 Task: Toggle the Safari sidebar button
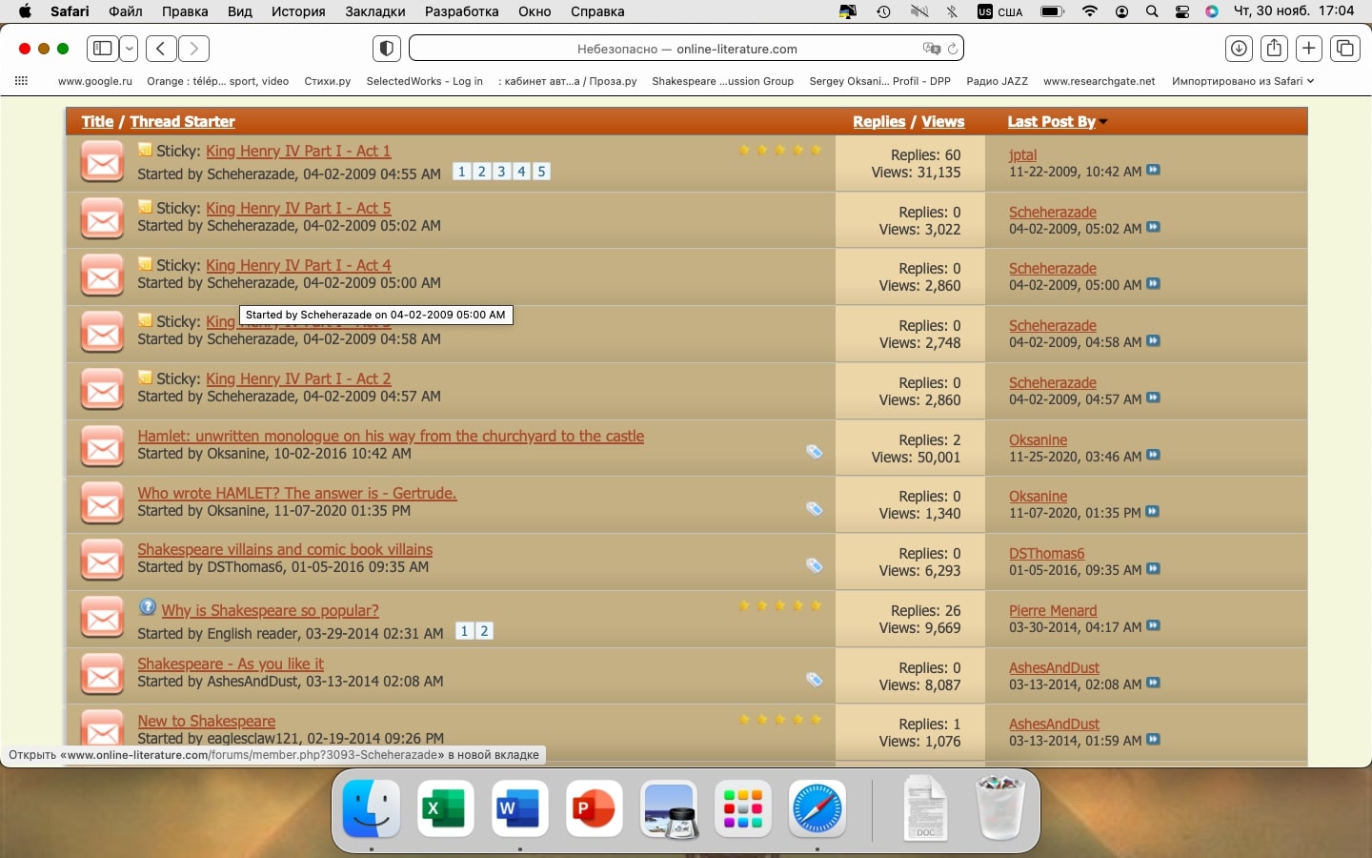coord(103,49)
